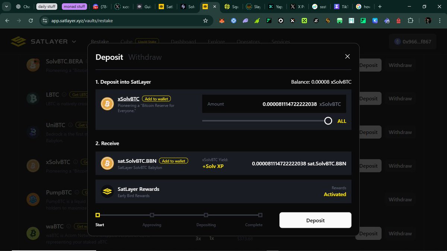Click the SolvBTC.BERA token icon
This screenshot has height=251, width=447.
(x=33, y=65)
